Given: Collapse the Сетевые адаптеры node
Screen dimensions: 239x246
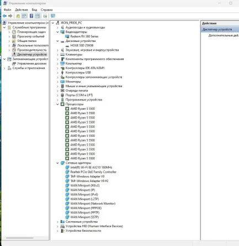Looking at the screenshot, I should pyautogui.click(x=57, y=163).
